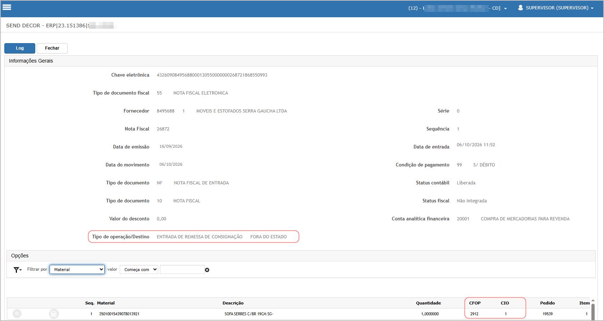Add filter with the plus icon
This screenshot has width=604, height=321.
pos(207,270)
